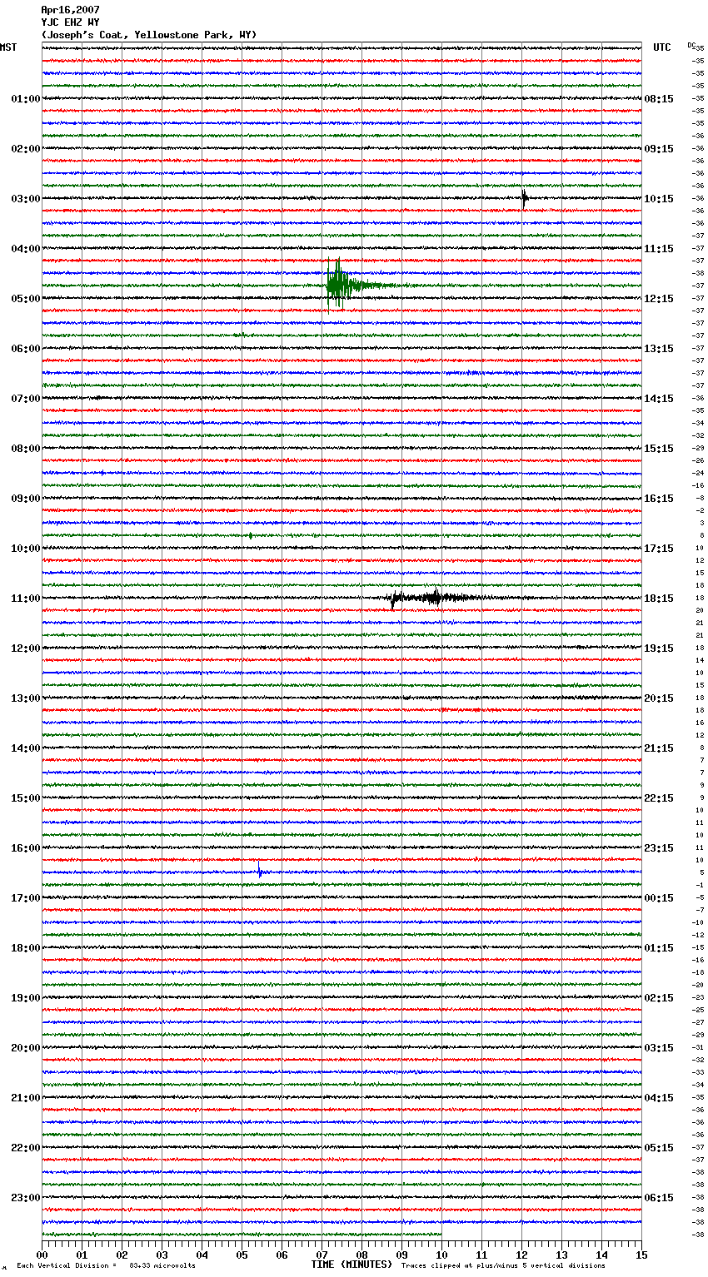Click the '13:15' UTC time label
This screenshot has height=1277, width=708.
tap(659, 349)
